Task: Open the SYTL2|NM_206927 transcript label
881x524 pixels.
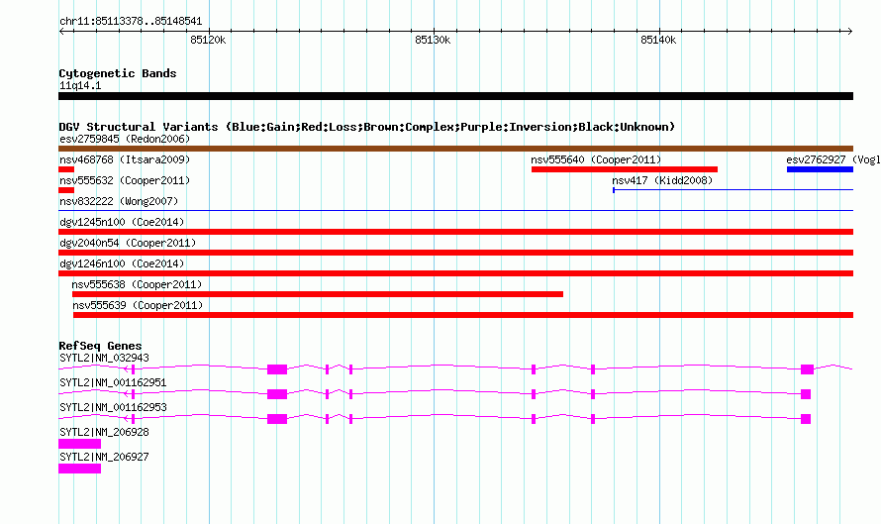Action: coord(105,457)
